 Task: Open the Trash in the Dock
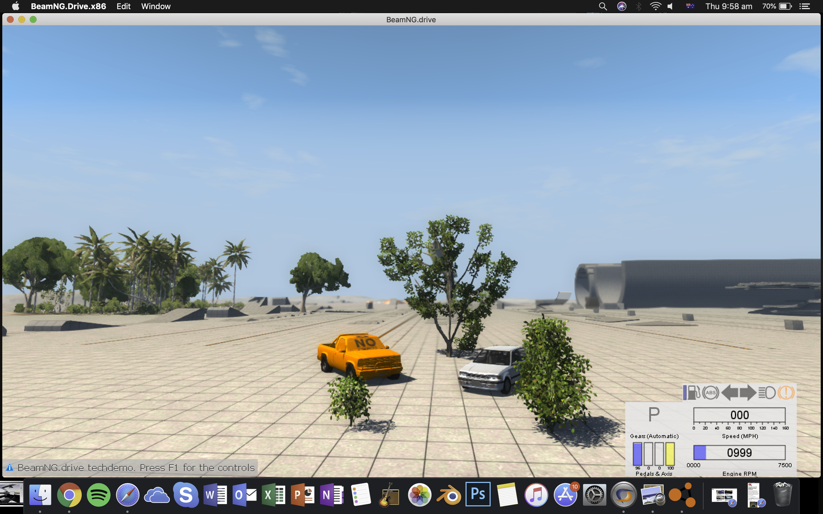(782, 495)
